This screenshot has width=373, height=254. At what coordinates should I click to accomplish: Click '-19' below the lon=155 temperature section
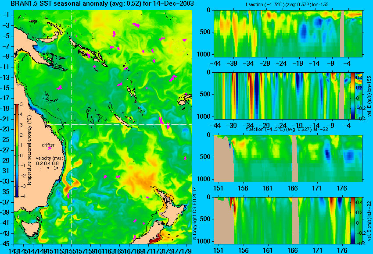click(298, 63)
